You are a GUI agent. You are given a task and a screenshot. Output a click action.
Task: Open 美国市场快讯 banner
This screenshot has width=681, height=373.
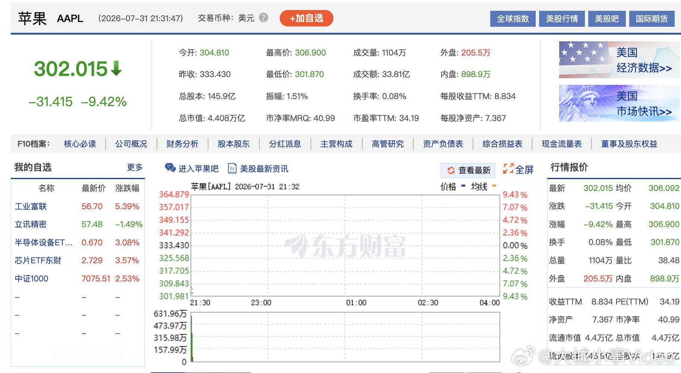tap(619, 103)
